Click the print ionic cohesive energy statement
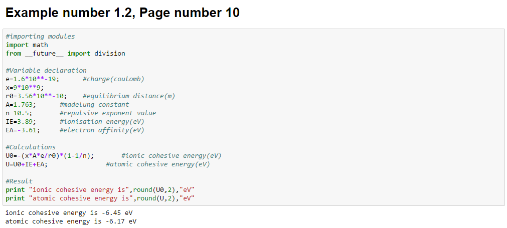This screenshot has width=507, height=228. point(100,189)
